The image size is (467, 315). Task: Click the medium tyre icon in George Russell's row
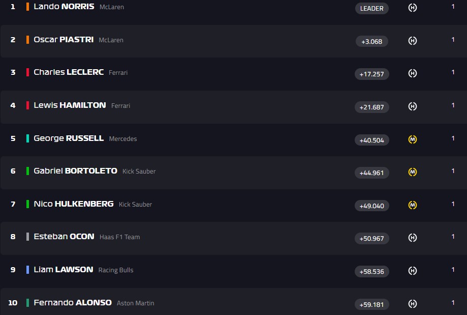[x=413, y=139]
